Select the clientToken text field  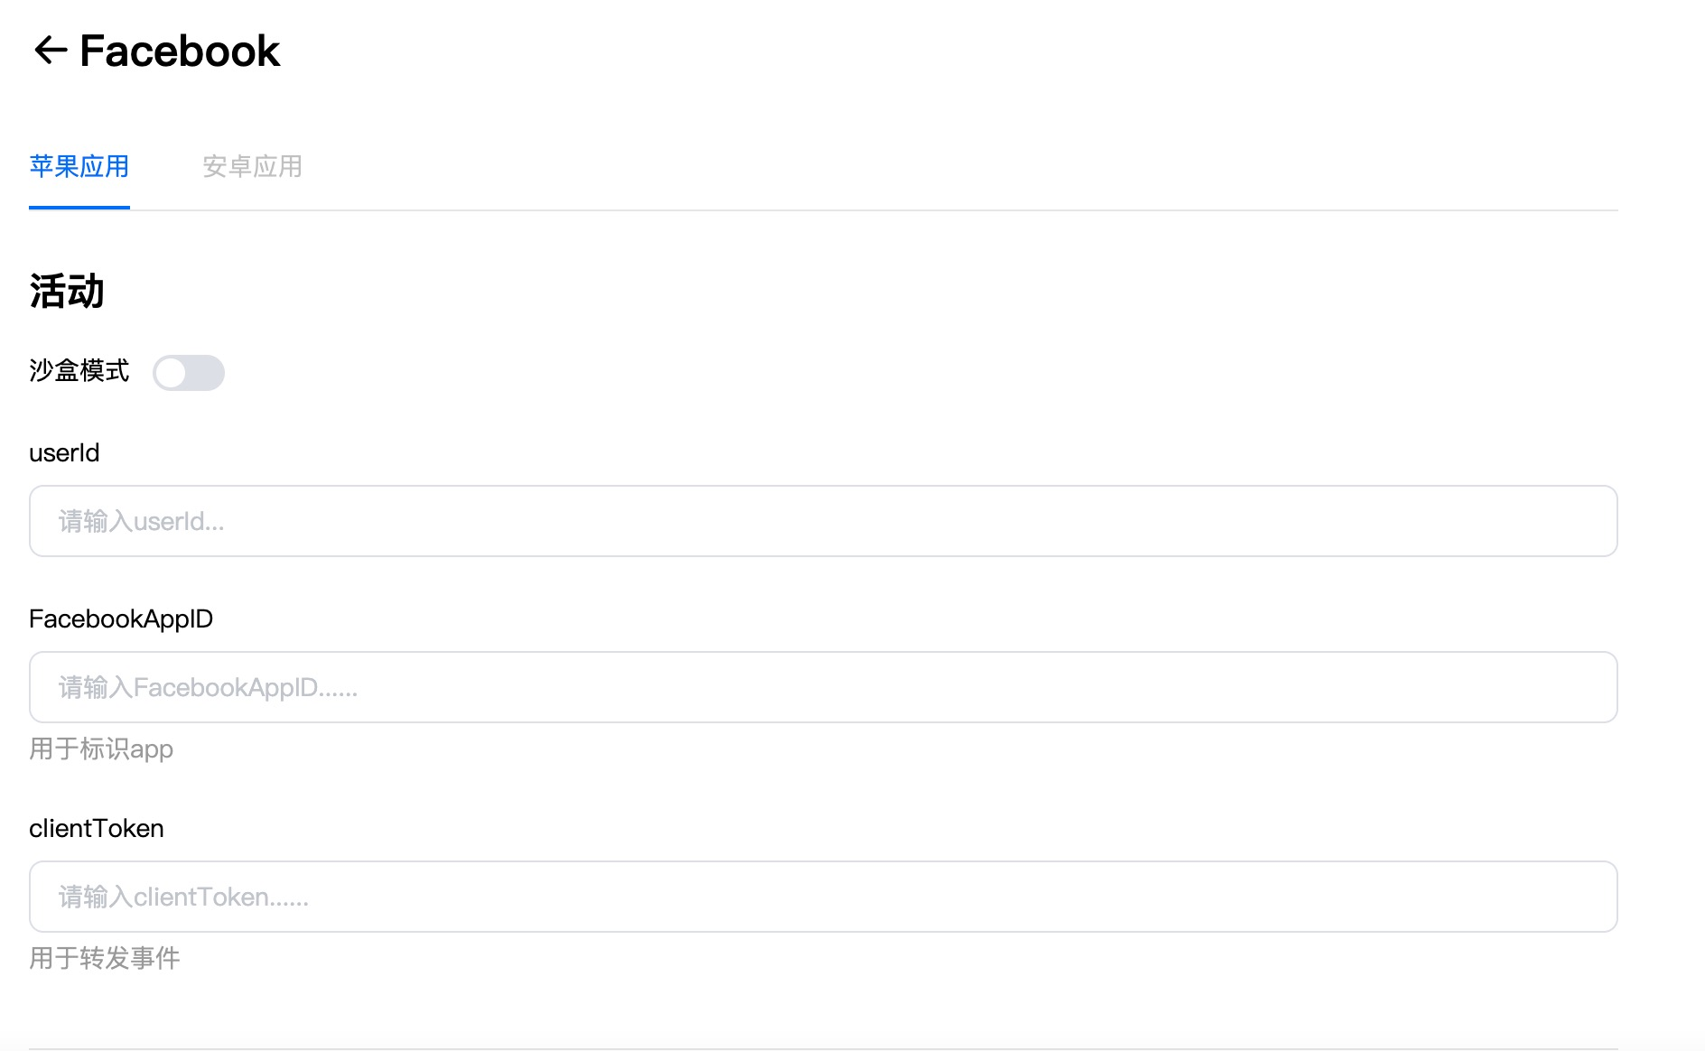(x=823, y=897)
